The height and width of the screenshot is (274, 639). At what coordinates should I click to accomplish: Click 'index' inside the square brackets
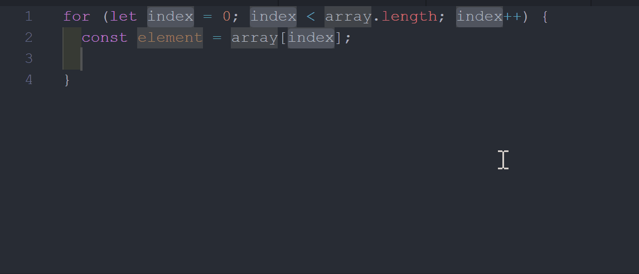[311, 38]
